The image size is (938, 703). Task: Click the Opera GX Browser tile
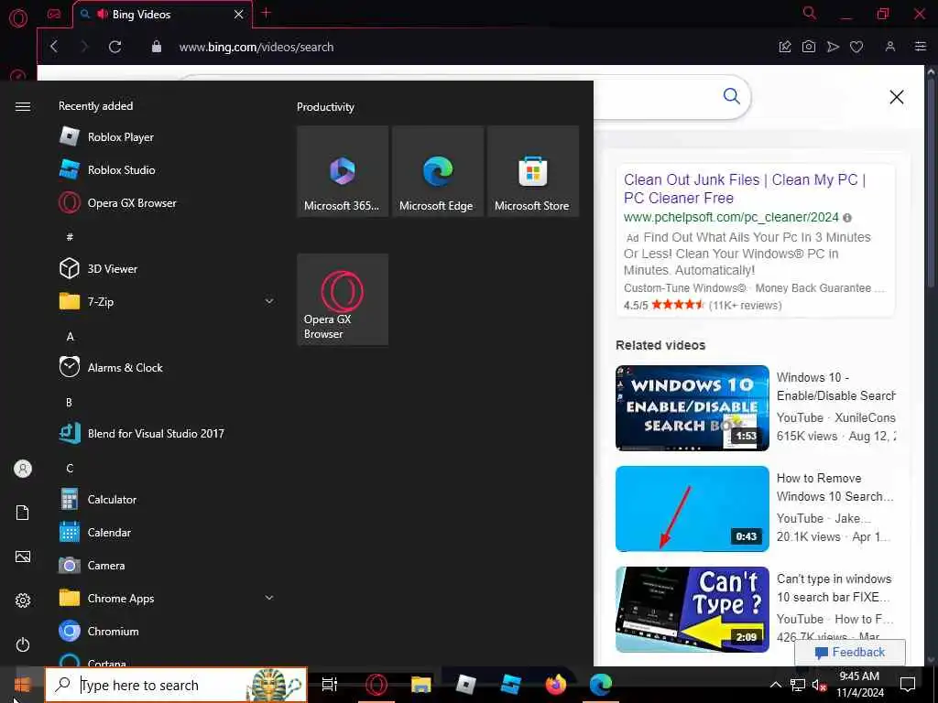click(x=343, y=299)
